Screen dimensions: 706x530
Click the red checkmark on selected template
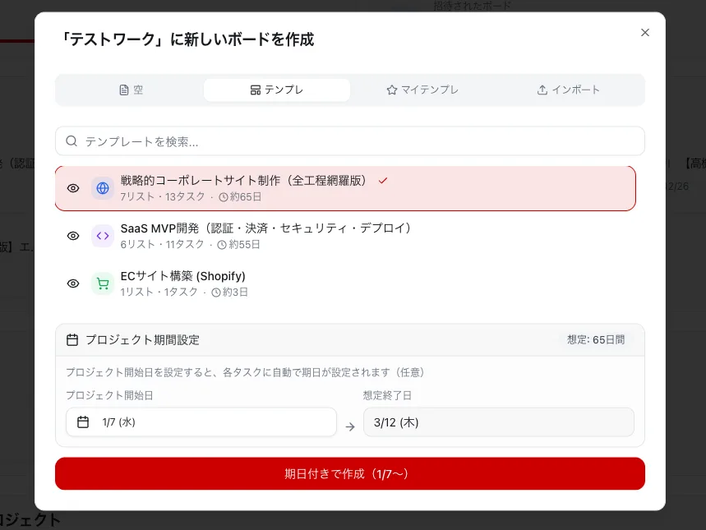click(x=383, y=181)
